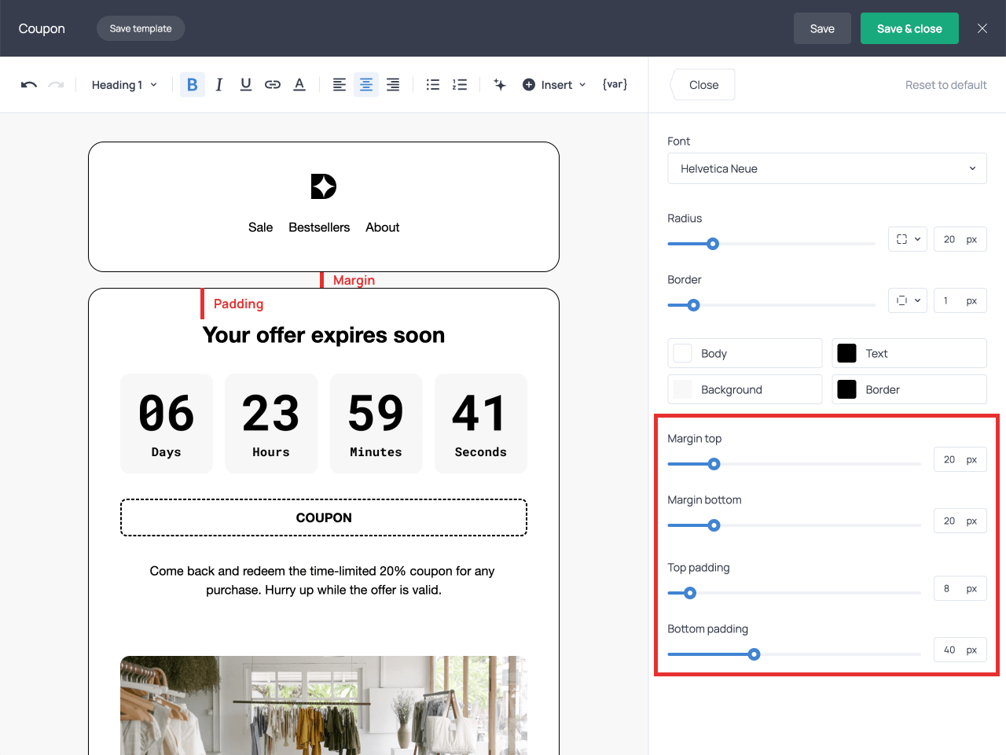Click the About navigation item
The width and height of the screenshot is (1006, 755).
pyautogui.click(x=382, y=227)
